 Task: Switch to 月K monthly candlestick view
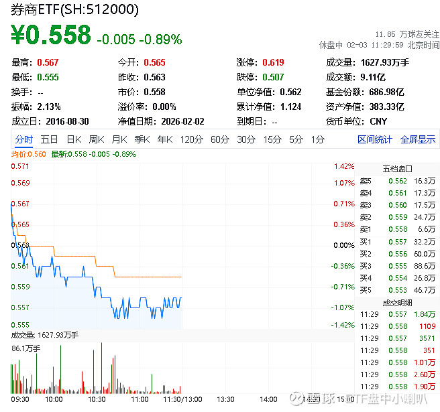(x=119, y=139)
